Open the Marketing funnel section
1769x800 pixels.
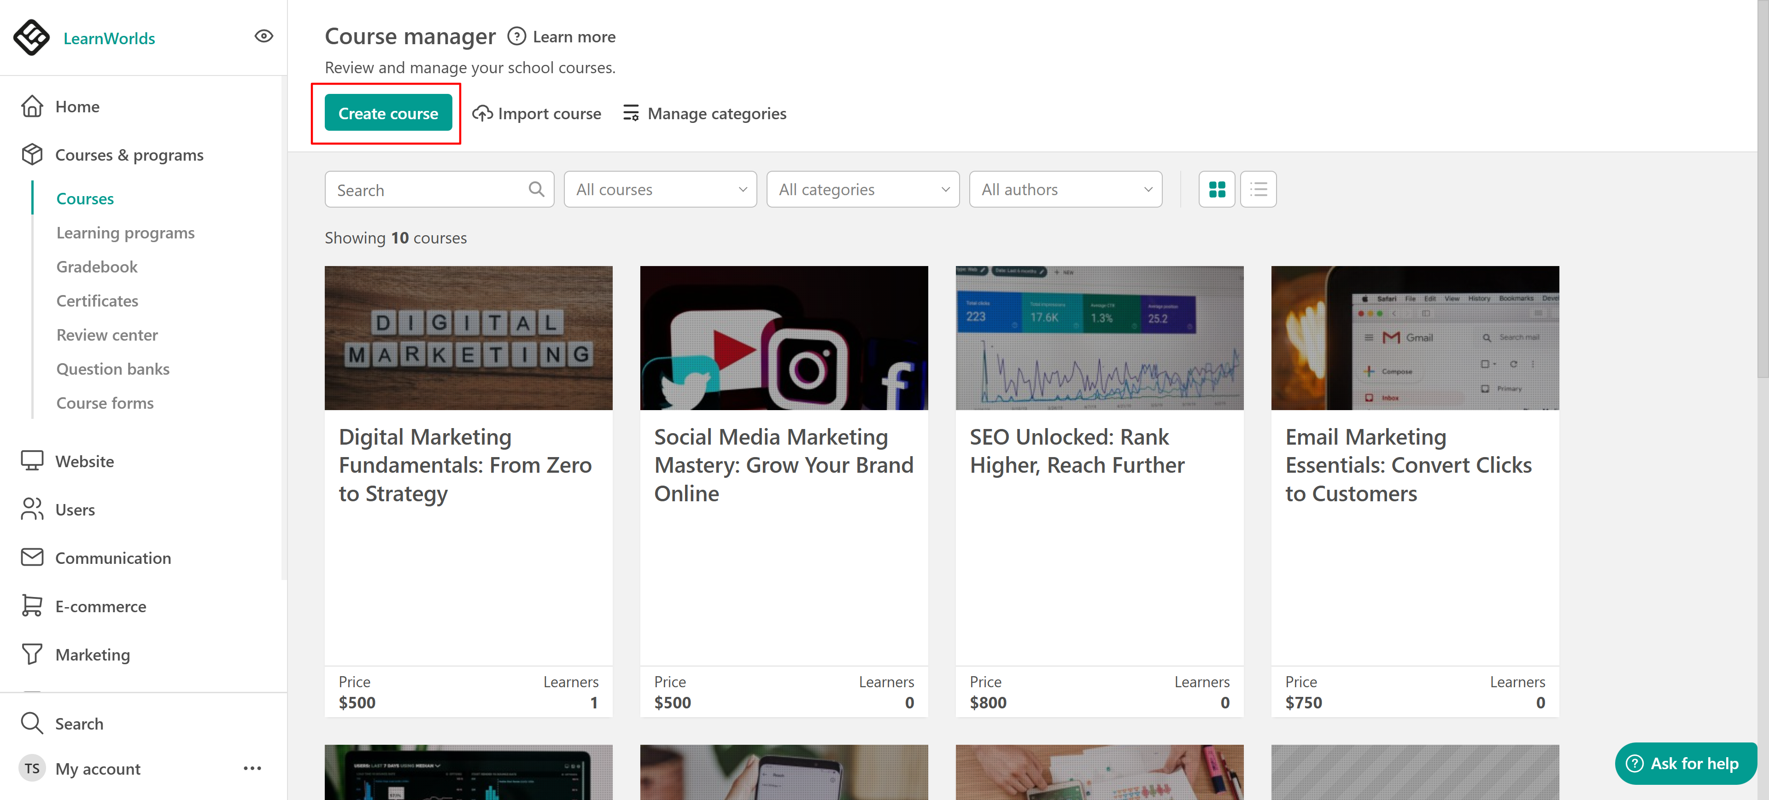tap(92, 655)
